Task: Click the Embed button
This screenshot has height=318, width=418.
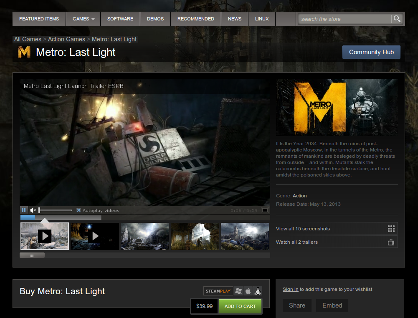Action: [x=332, y=305]
